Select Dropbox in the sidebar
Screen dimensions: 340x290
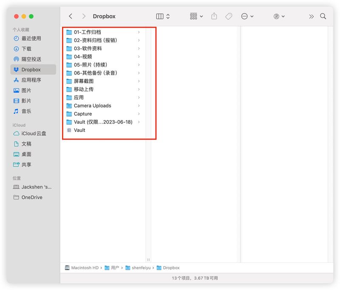(x=33, y=70)
